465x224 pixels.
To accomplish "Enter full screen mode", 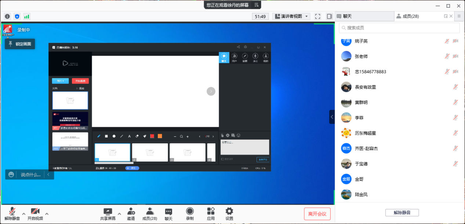I will coord(318,16).
